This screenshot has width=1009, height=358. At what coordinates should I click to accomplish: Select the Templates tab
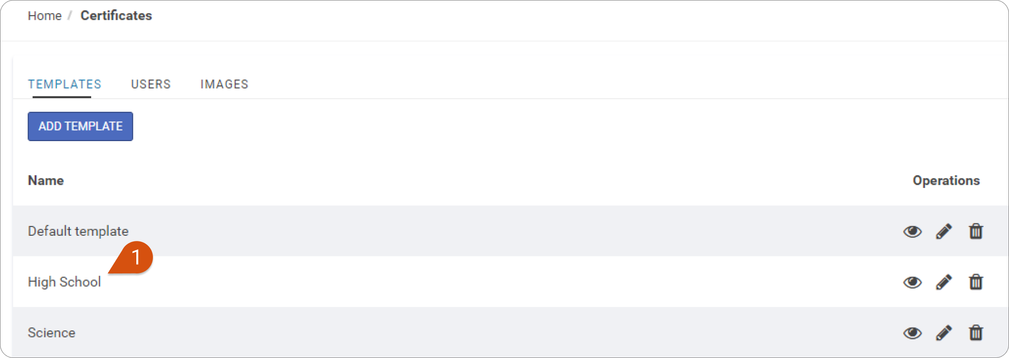(64, 84)
